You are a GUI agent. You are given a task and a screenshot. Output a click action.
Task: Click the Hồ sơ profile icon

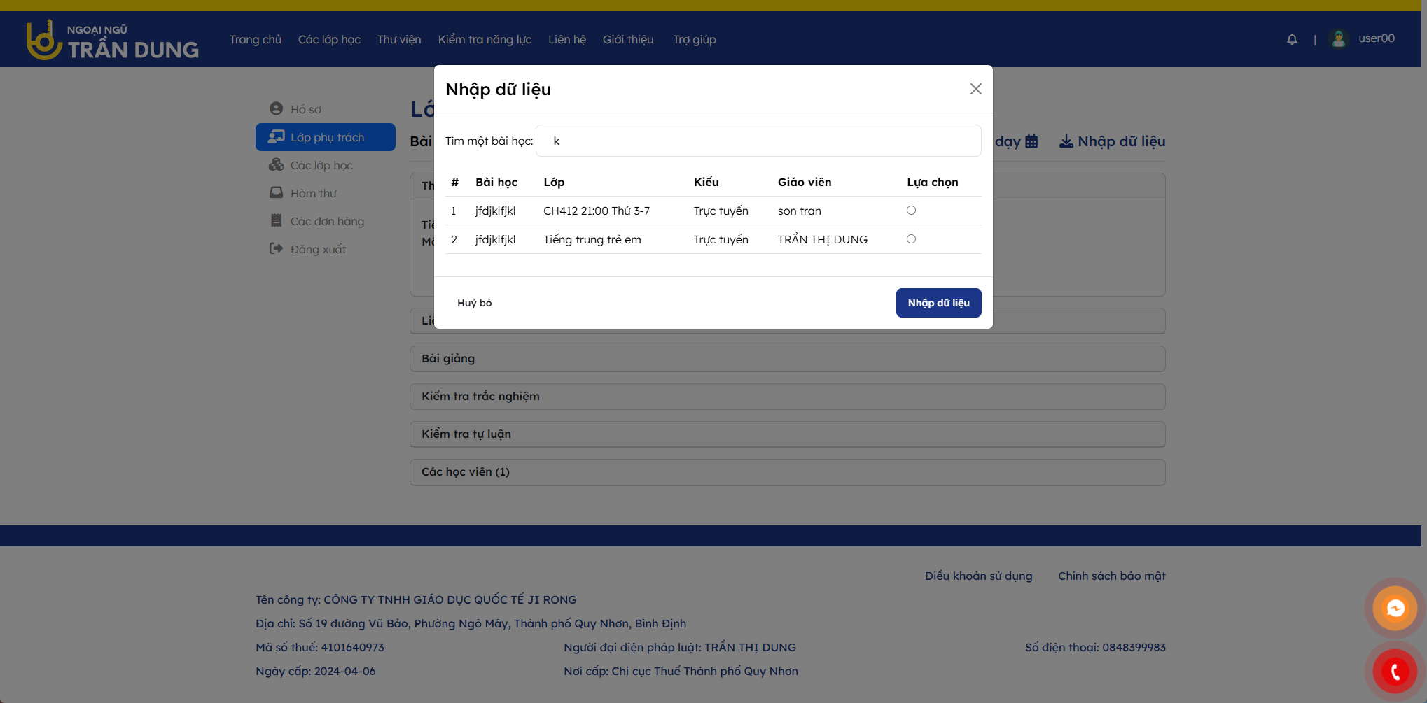click(x=276, y=108)
